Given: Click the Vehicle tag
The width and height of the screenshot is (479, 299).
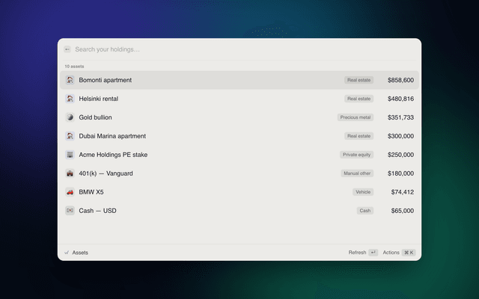Looking at the screenshot, I should point(363,192).
